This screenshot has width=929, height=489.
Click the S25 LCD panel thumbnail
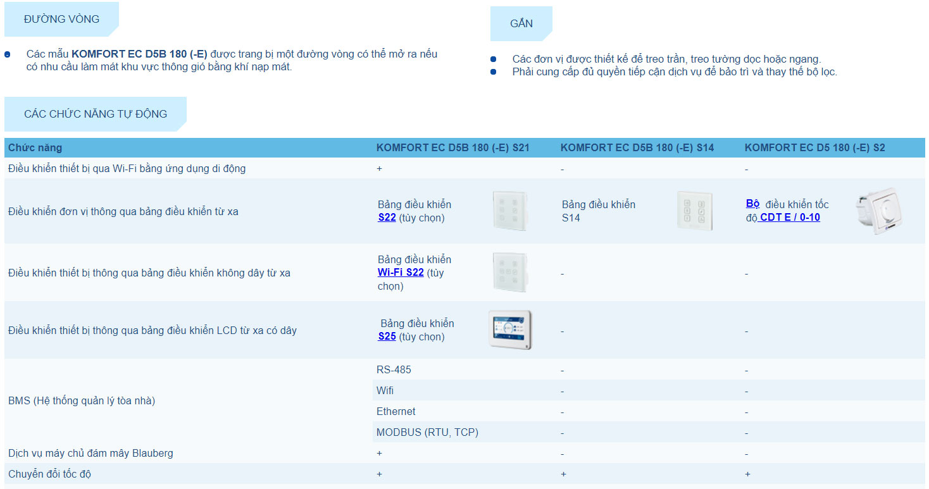pyautogui.click(x=510, y=330)
